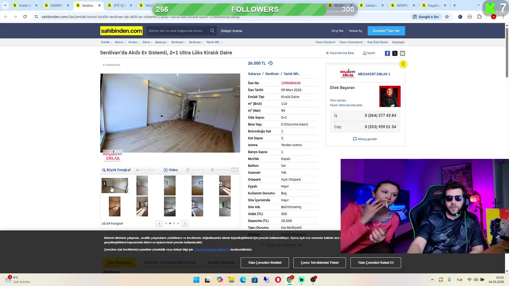This screenshot has width=509, height=286.
Task: Go to next thumbnail page arrow
Action: [x=185, y=224]
